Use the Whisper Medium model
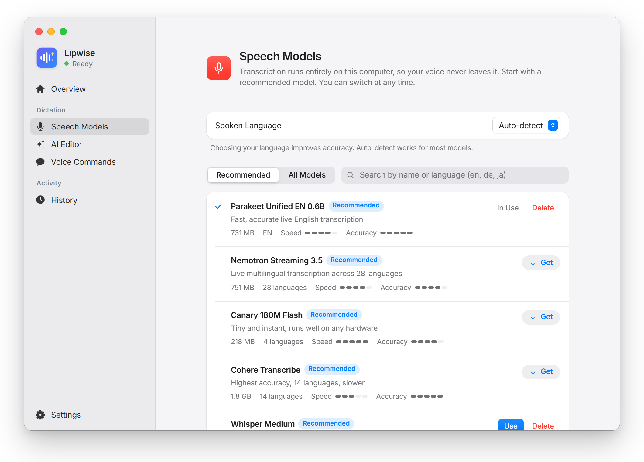Screen dimensions: 644x462 click(511, 425)
